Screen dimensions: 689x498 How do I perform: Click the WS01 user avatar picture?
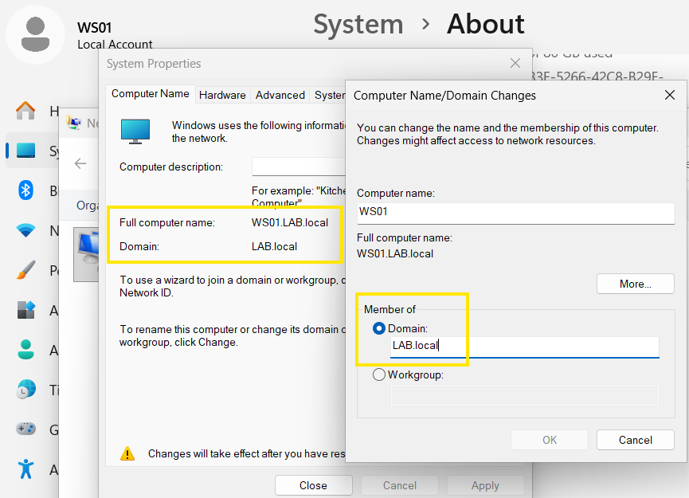coord(35,34)
